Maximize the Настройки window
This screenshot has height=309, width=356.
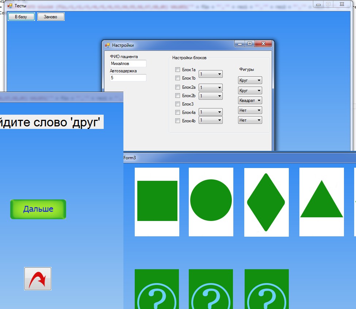click(x=250, y=43)
